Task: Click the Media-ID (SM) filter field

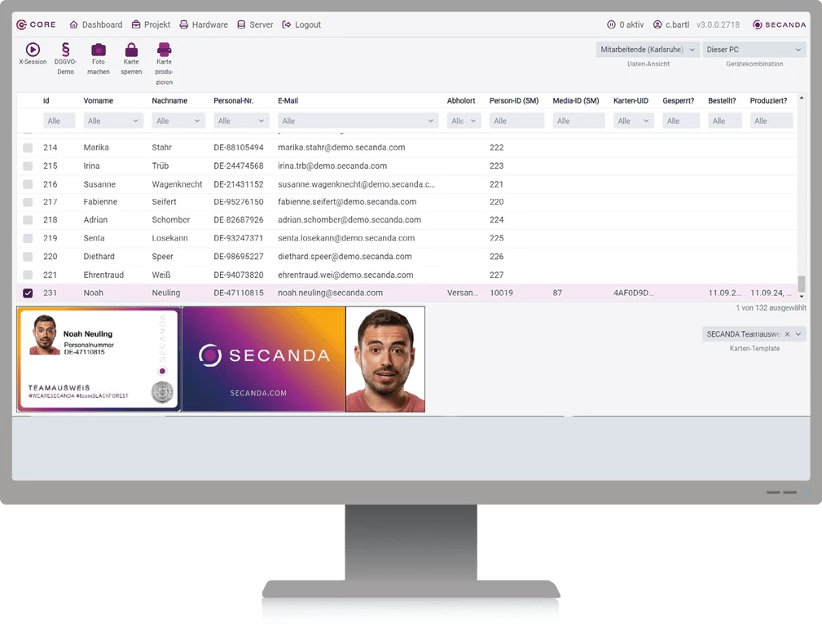Action: tap(578, 121)
